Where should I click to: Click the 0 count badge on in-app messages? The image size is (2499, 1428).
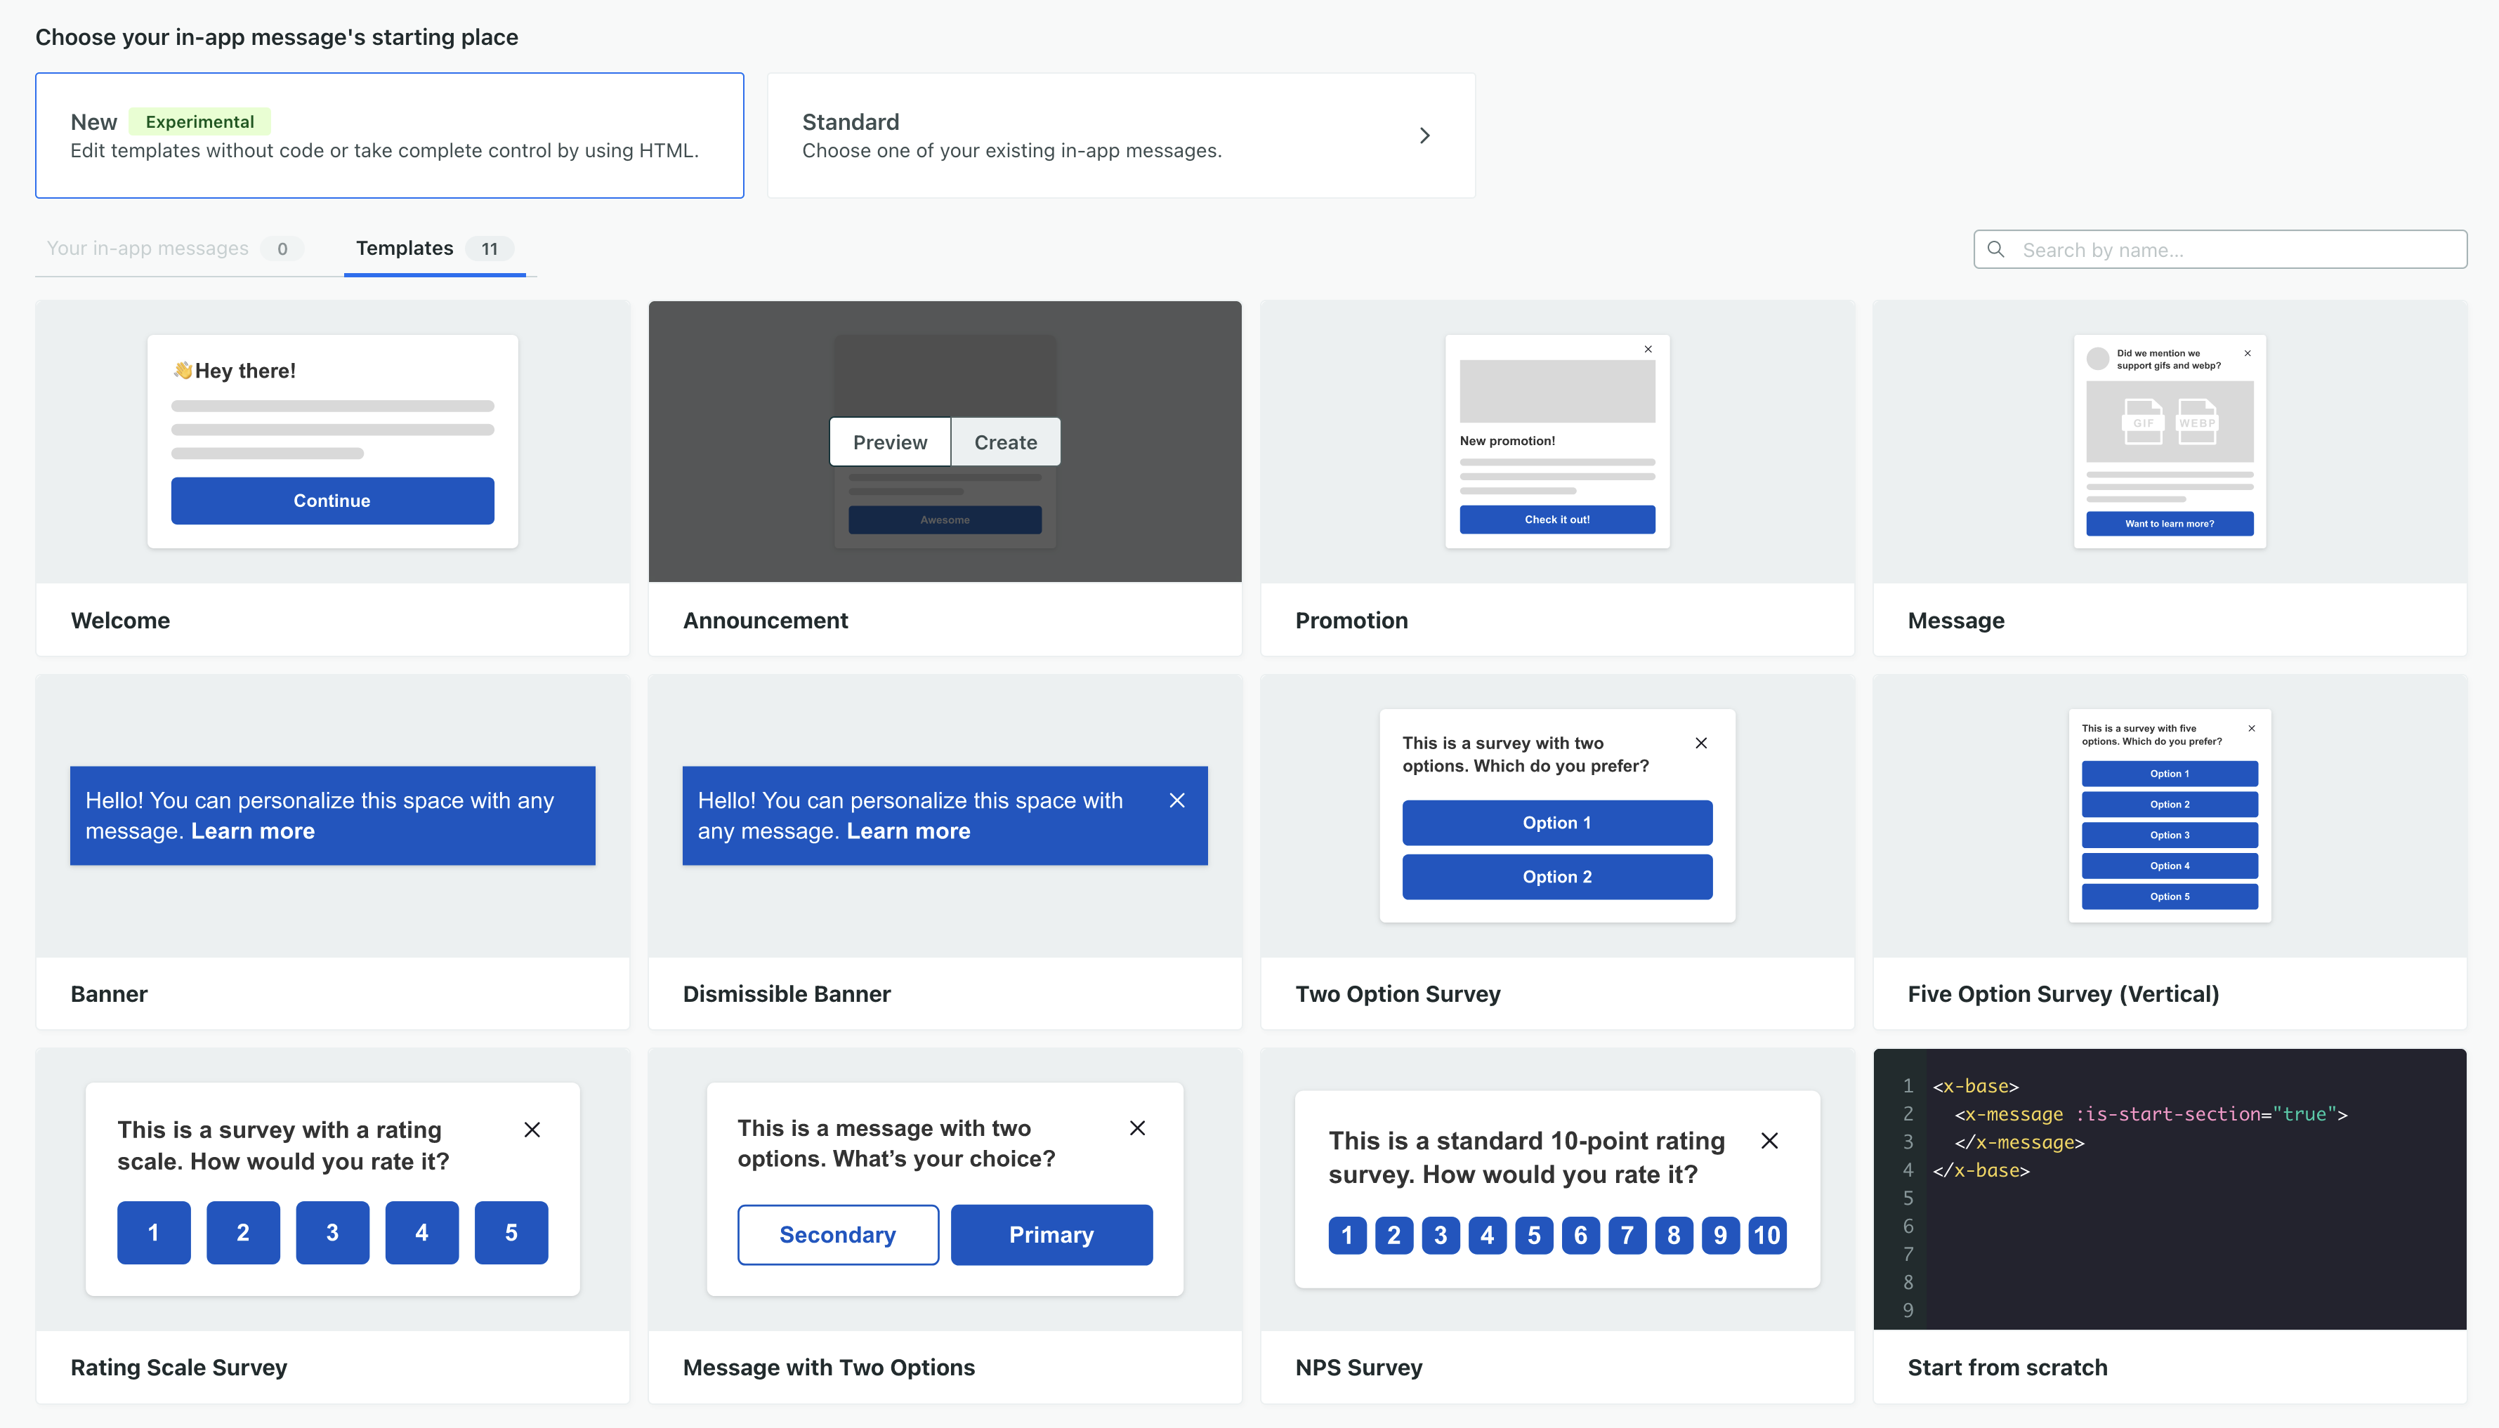coord(282,249)
